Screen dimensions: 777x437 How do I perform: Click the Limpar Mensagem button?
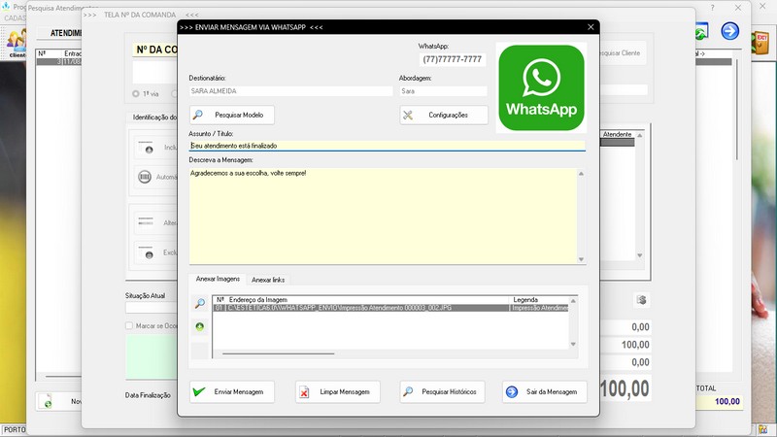click(337, 392)
